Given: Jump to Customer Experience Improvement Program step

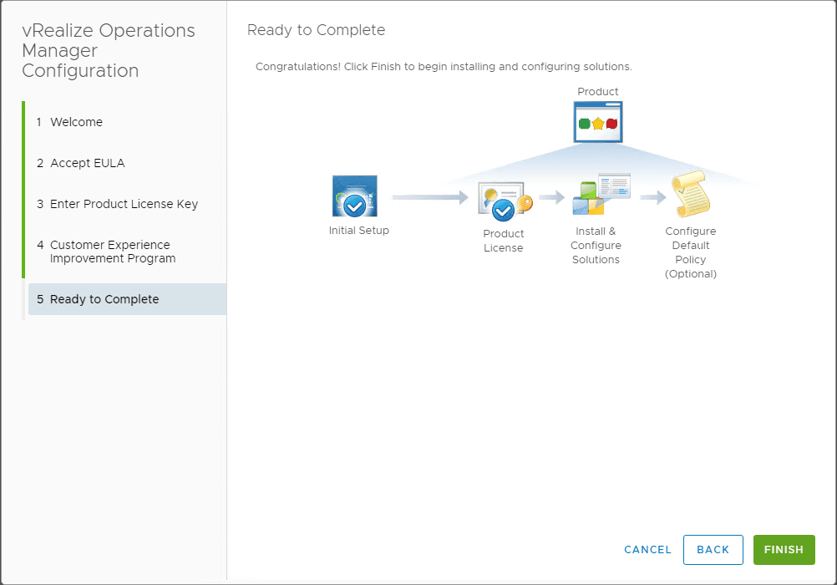Looking at the screenshot, I should (113, 252).
